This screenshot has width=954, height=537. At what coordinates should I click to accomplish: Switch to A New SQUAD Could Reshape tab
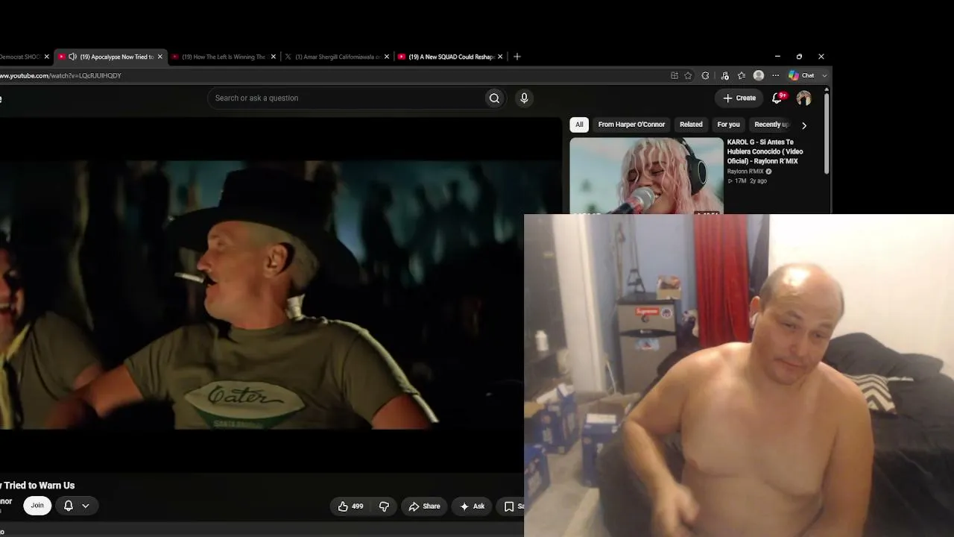tap(451, 57)
